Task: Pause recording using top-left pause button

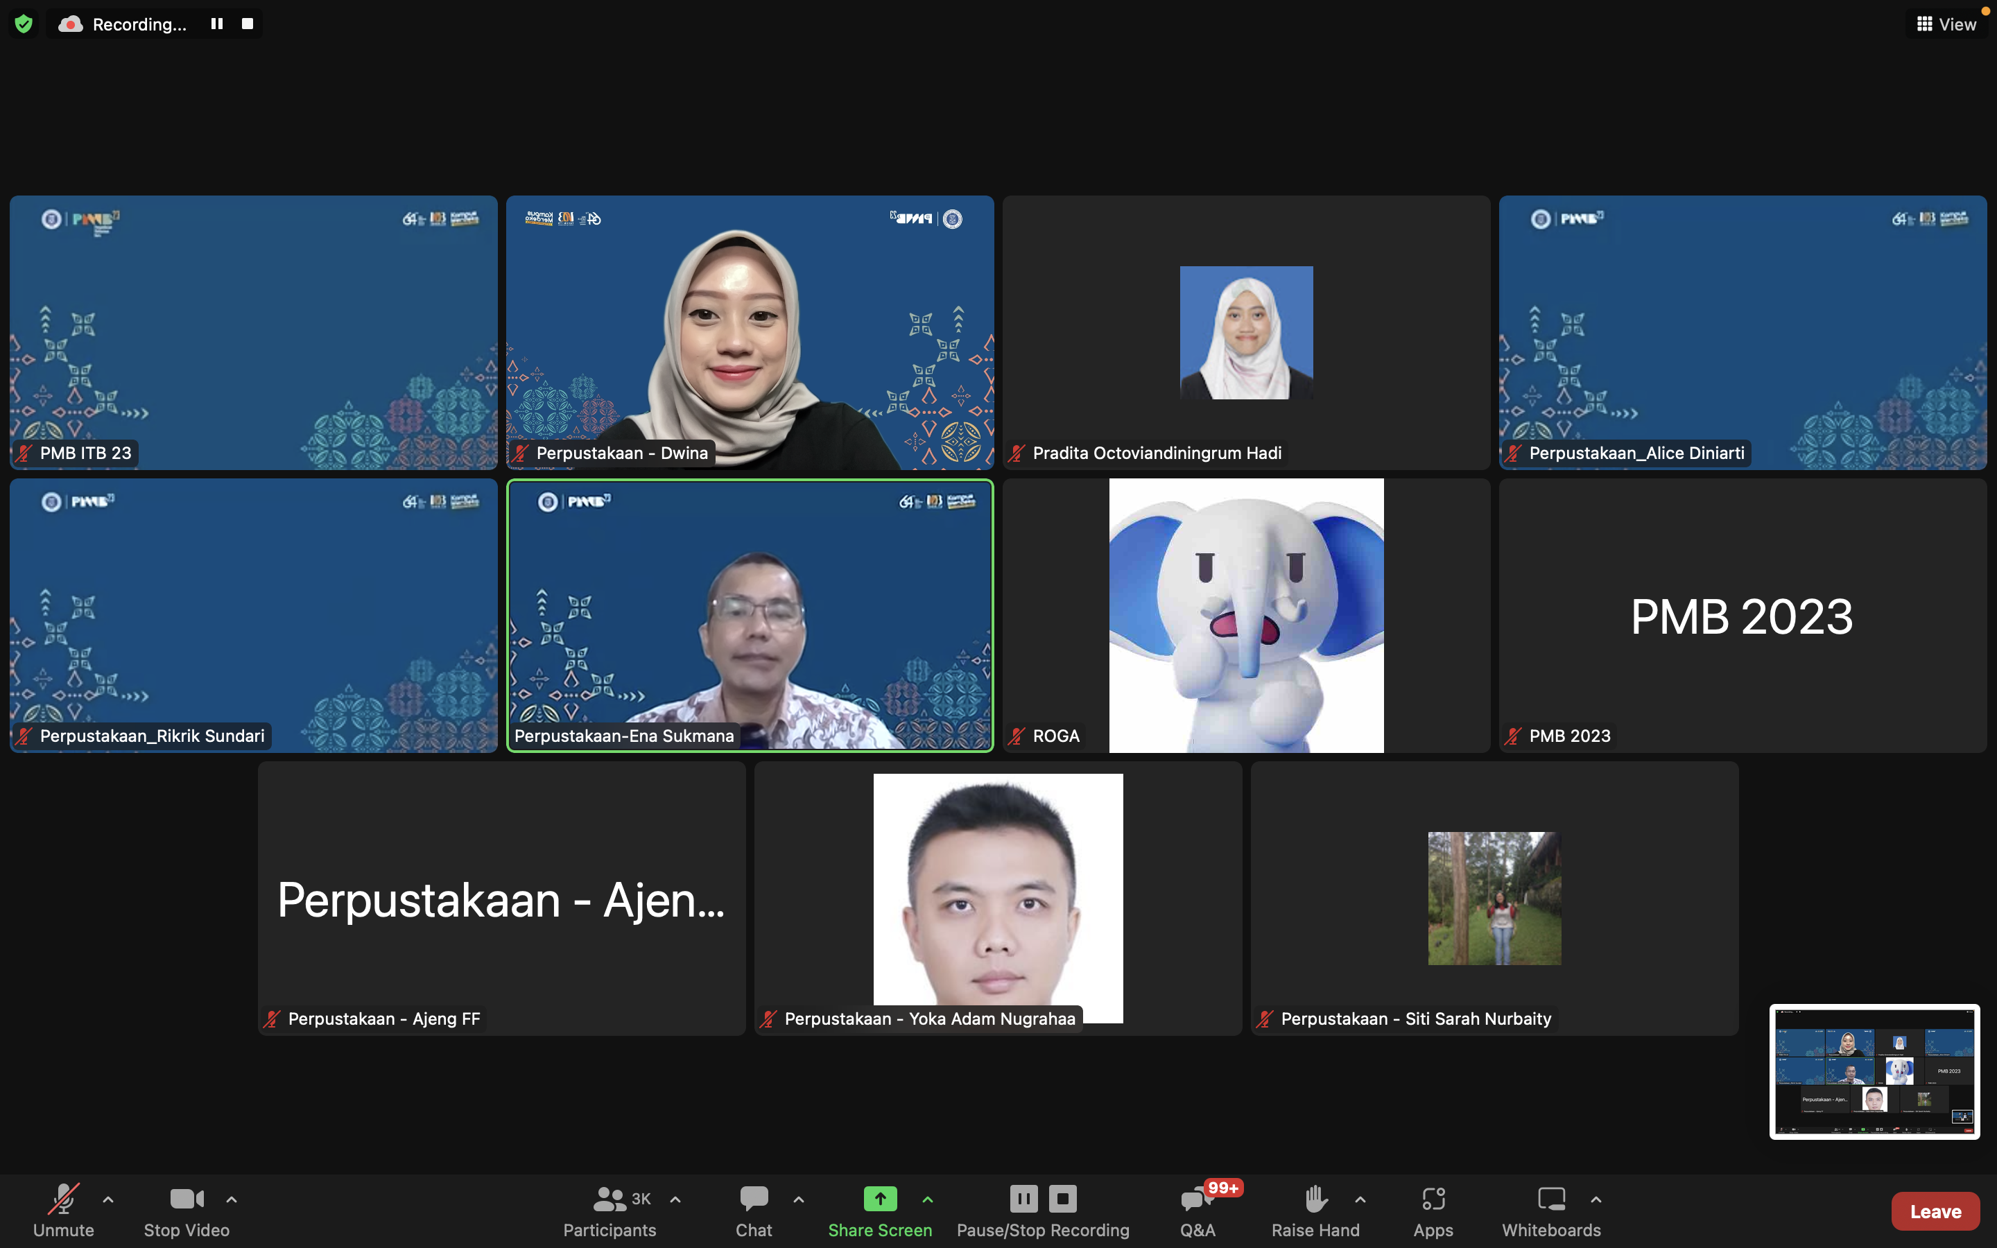Action: pos(217,24)
